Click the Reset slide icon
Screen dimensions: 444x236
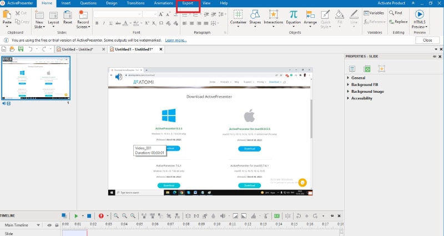(68, 15)
